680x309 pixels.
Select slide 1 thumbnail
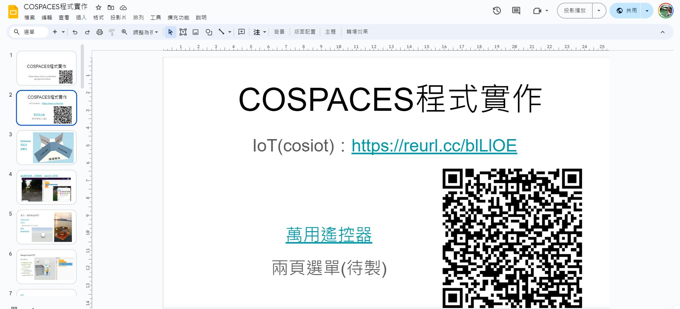(x=46, y=68)
